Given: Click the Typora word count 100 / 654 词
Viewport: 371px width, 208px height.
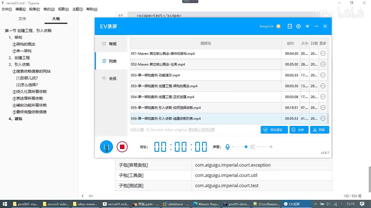Looking at the screenshot, I should click(352, 196).
